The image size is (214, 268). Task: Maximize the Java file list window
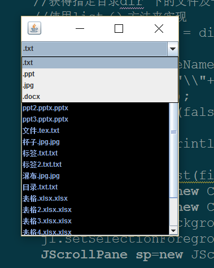coord(119,29)
